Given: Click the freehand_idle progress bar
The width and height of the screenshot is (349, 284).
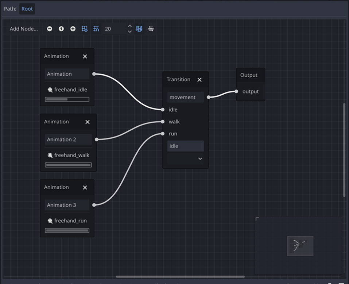Looking at the screenshot, I should click(x=67, y=99).
